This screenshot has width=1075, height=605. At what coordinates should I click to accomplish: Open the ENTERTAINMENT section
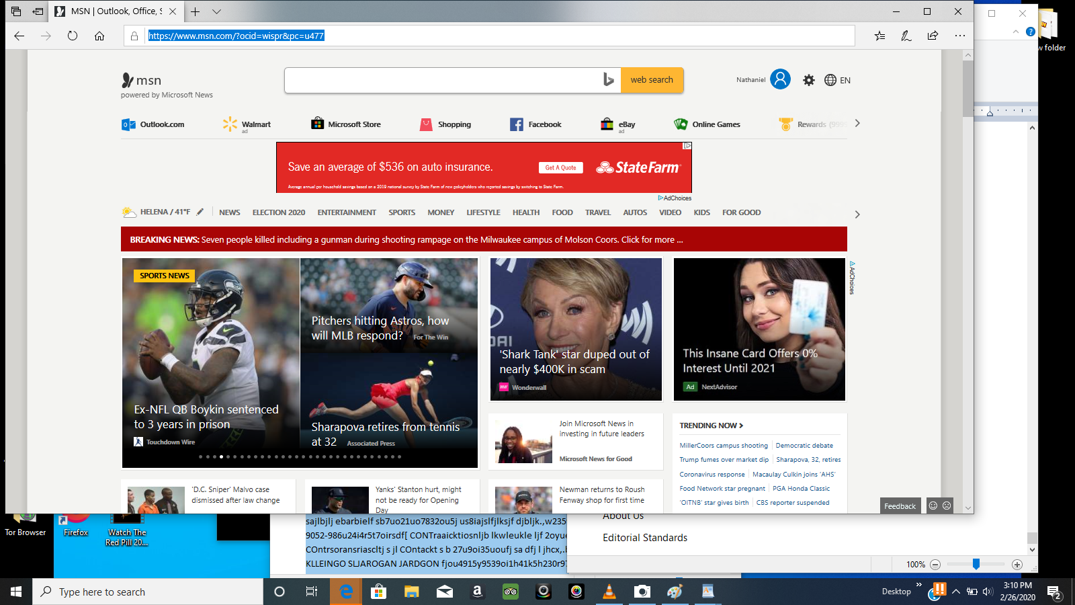tap(347, 212)
